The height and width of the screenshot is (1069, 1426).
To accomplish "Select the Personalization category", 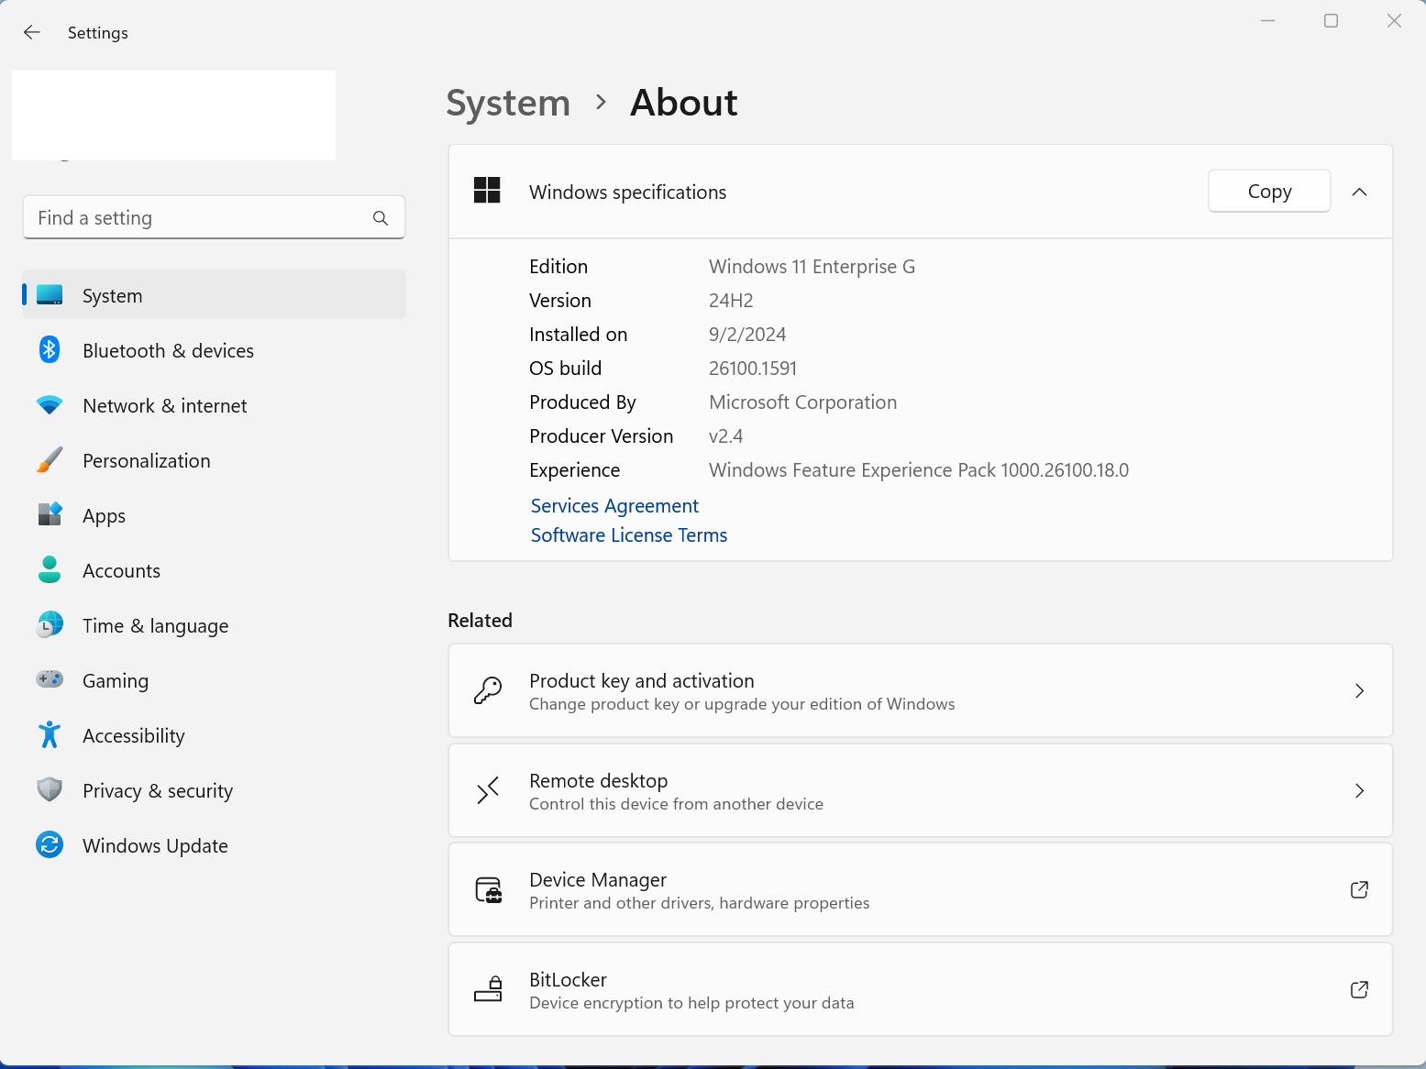I will (x=214, y=460).
